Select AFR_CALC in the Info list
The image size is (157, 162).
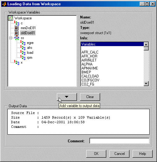(90, 52)
